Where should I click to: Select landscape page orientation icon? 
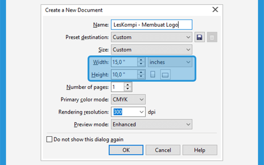tap(165, 75)
